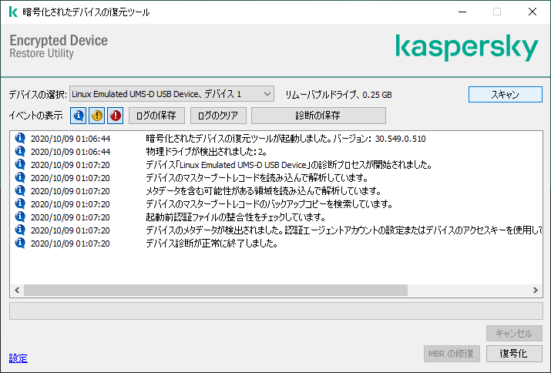Click the Kaspersky K icon in title bar

click(13, 12)
